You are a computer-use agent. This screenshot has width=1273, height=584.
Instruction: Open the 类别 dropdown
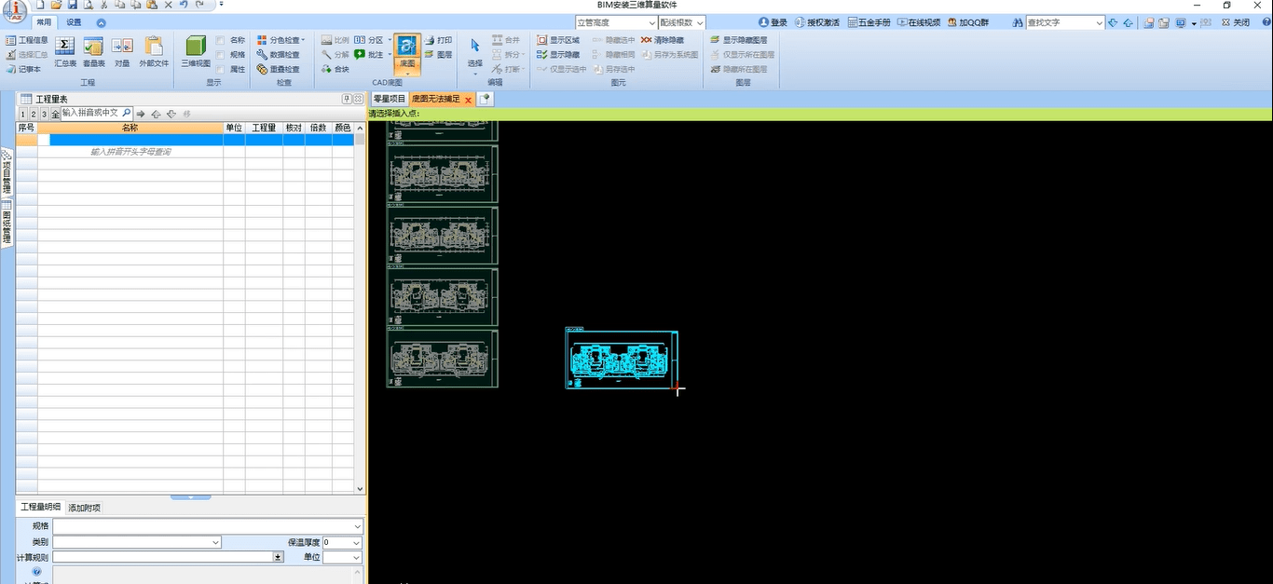point(216,542)
